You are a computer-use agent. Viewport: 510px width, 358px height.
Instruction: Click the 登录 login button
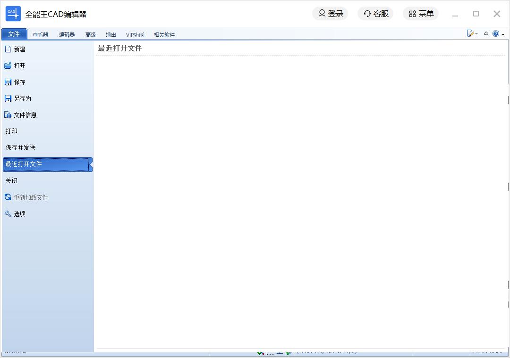(330, 14)
